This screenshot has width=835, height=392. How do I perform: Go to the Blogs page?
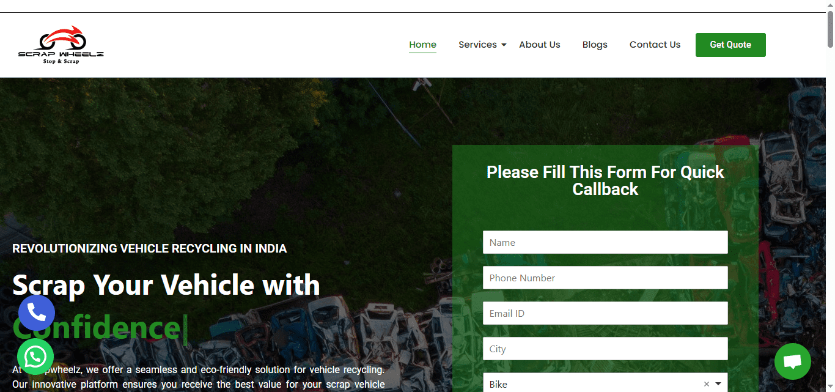595,45
